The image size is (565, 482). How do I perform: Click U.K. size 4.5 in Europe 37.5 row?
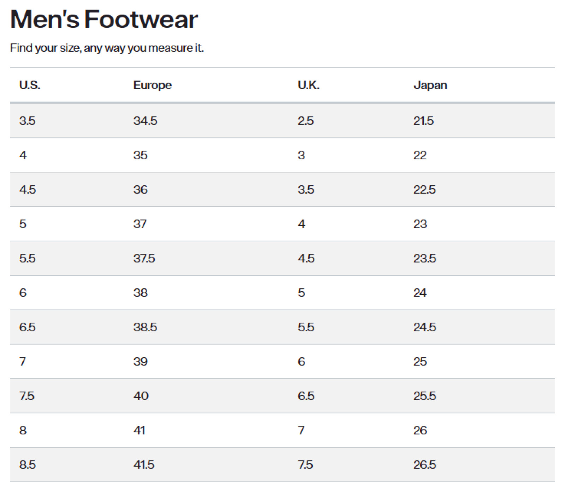(306, 258)
